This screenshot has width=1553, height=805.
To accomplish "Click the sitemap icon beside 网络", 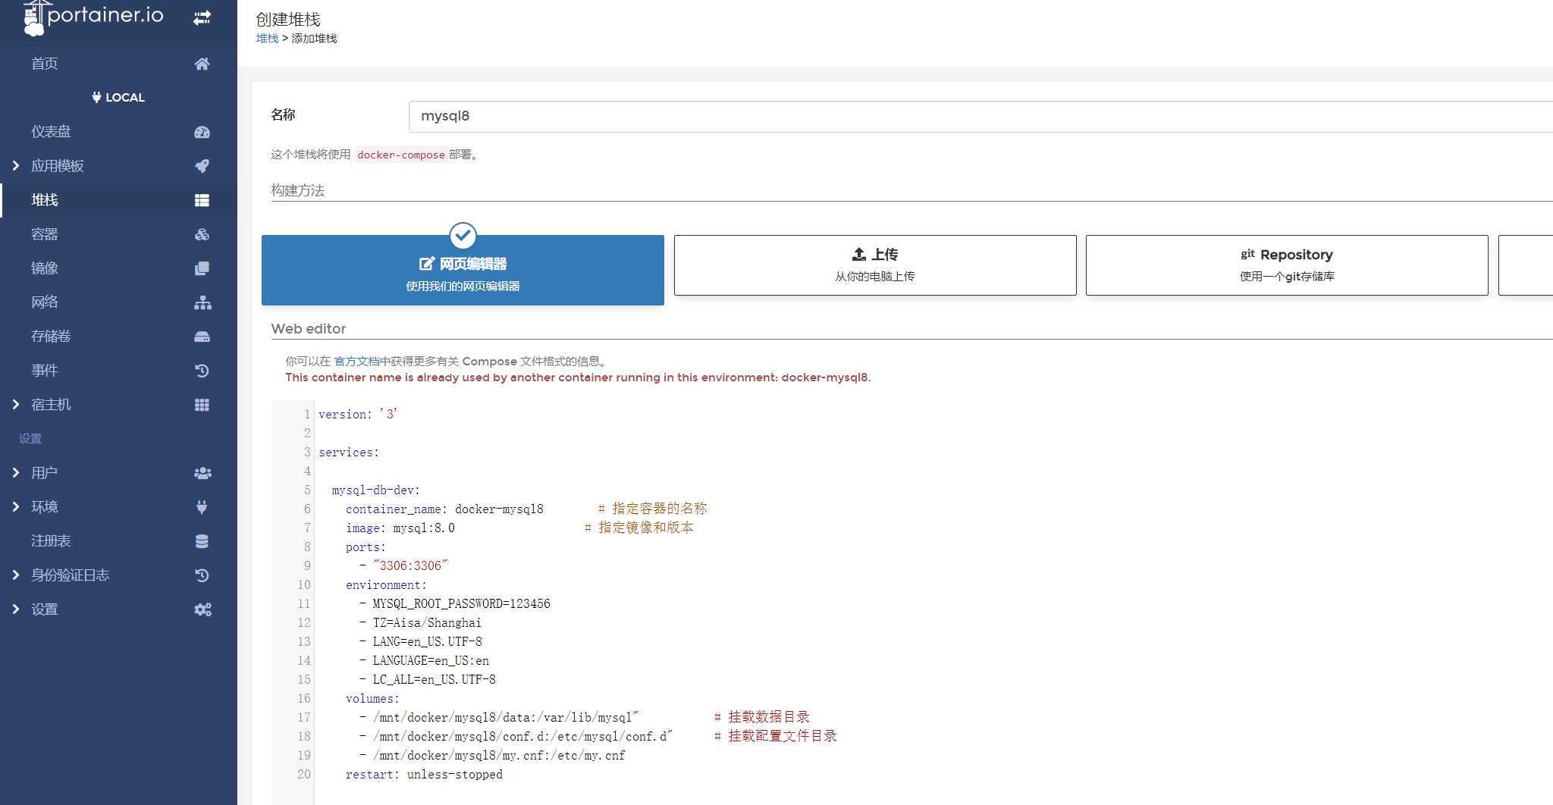I will [x=202, y=302].
